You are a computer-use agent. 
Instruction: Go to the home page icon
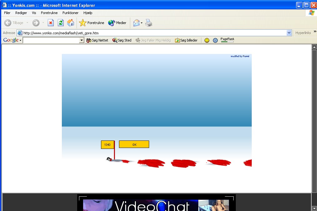click(71, 23)
